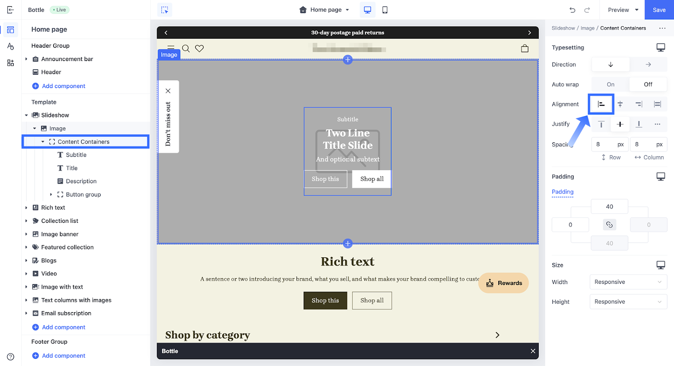Add section below image with plus button
The image size is (674, 366).
tap(348, 243)
